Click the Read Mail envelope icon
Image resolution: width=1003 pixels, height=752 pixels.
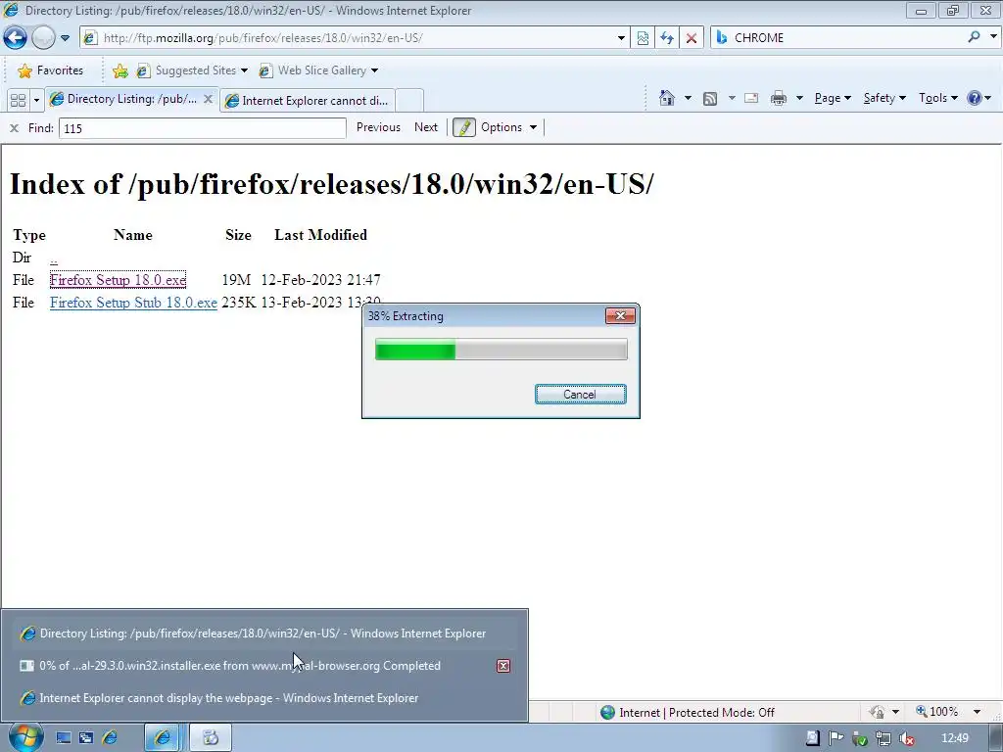point(751,98)
